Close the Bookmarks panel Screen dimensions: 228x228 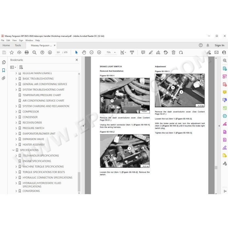(77, 60)
